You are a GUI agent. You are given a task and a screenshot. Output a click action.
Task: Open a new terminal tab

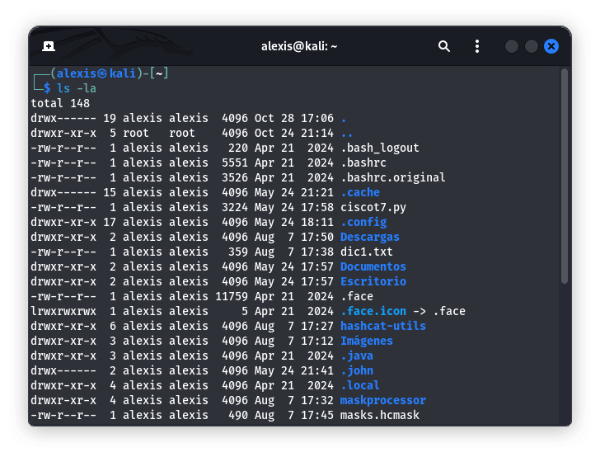click(x=49, y=46)
